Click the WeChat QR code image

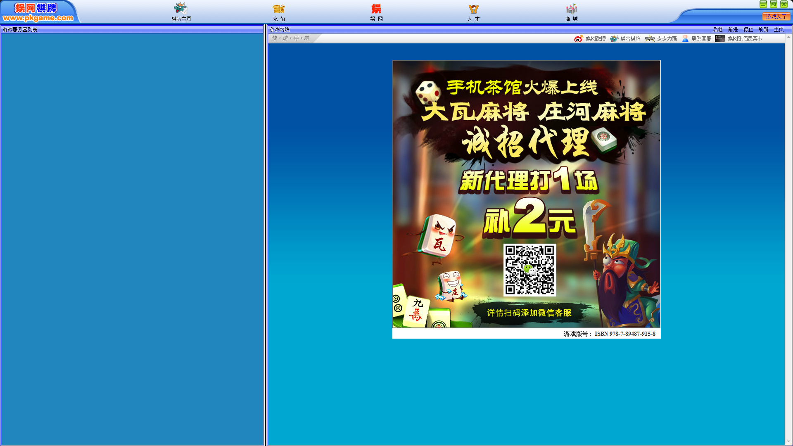click(x=529, y=270)
